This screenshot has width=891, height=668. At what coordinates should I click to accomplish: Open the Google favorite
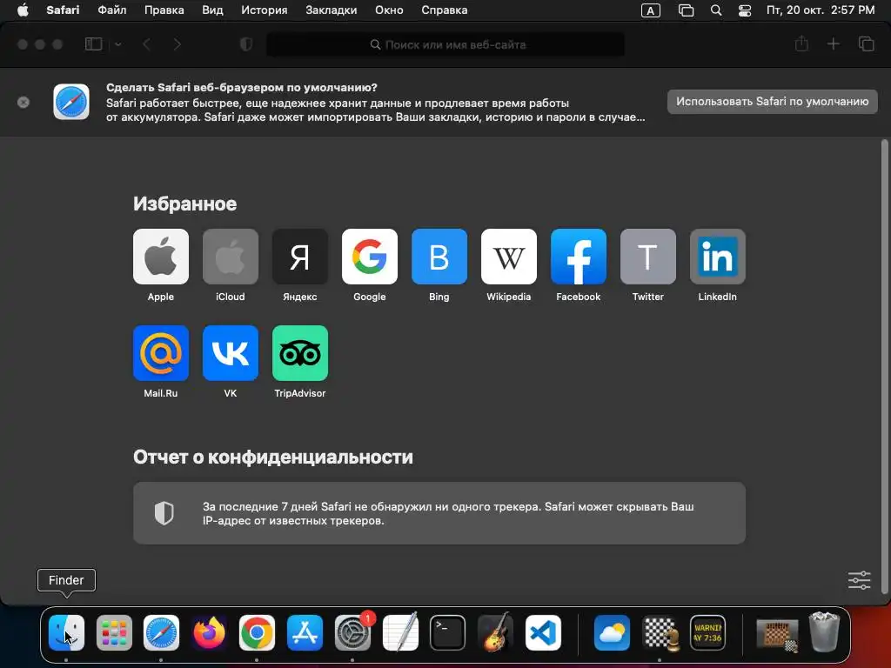(x=369, y=257)
